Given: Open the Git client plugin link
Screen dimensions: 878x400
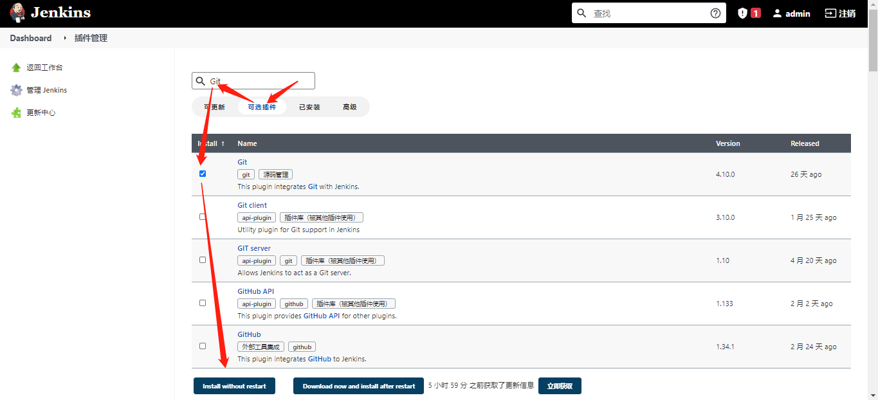Looking at the screenshot, I should (252, 205).
